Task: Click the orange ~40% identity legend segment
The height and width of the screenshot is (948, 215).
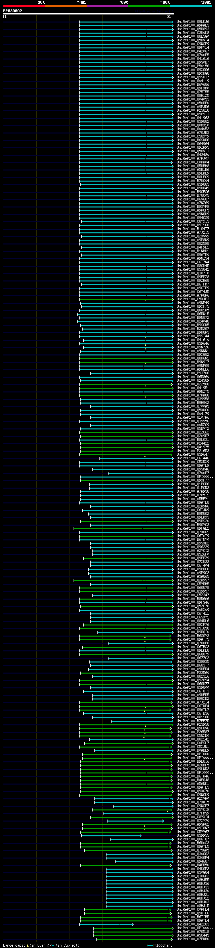Action: (66, 6)
